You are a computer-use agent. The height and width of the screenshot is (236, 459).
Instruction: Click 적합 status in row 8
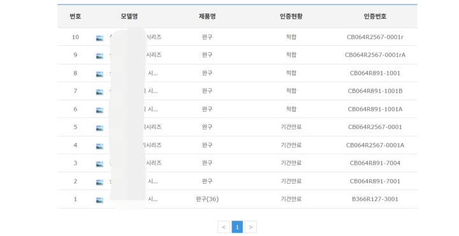coord(291,73)
